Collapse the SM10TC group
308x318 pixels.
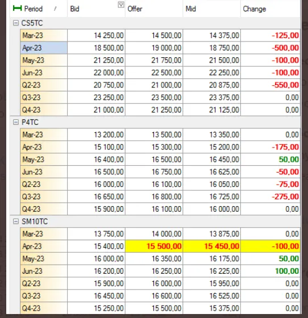pyautogui.click(x=15, y=221)
